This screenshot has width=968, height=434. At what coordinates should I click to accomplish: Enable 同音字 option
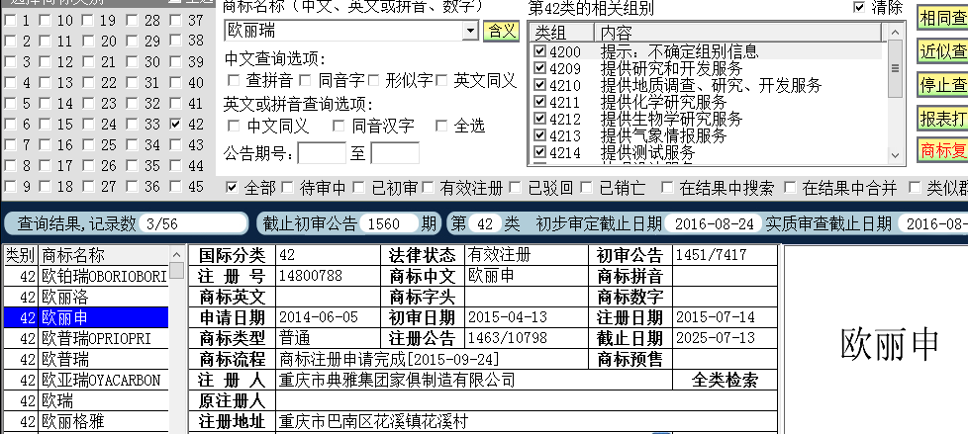pyautogui.click(x=305, y=80)
